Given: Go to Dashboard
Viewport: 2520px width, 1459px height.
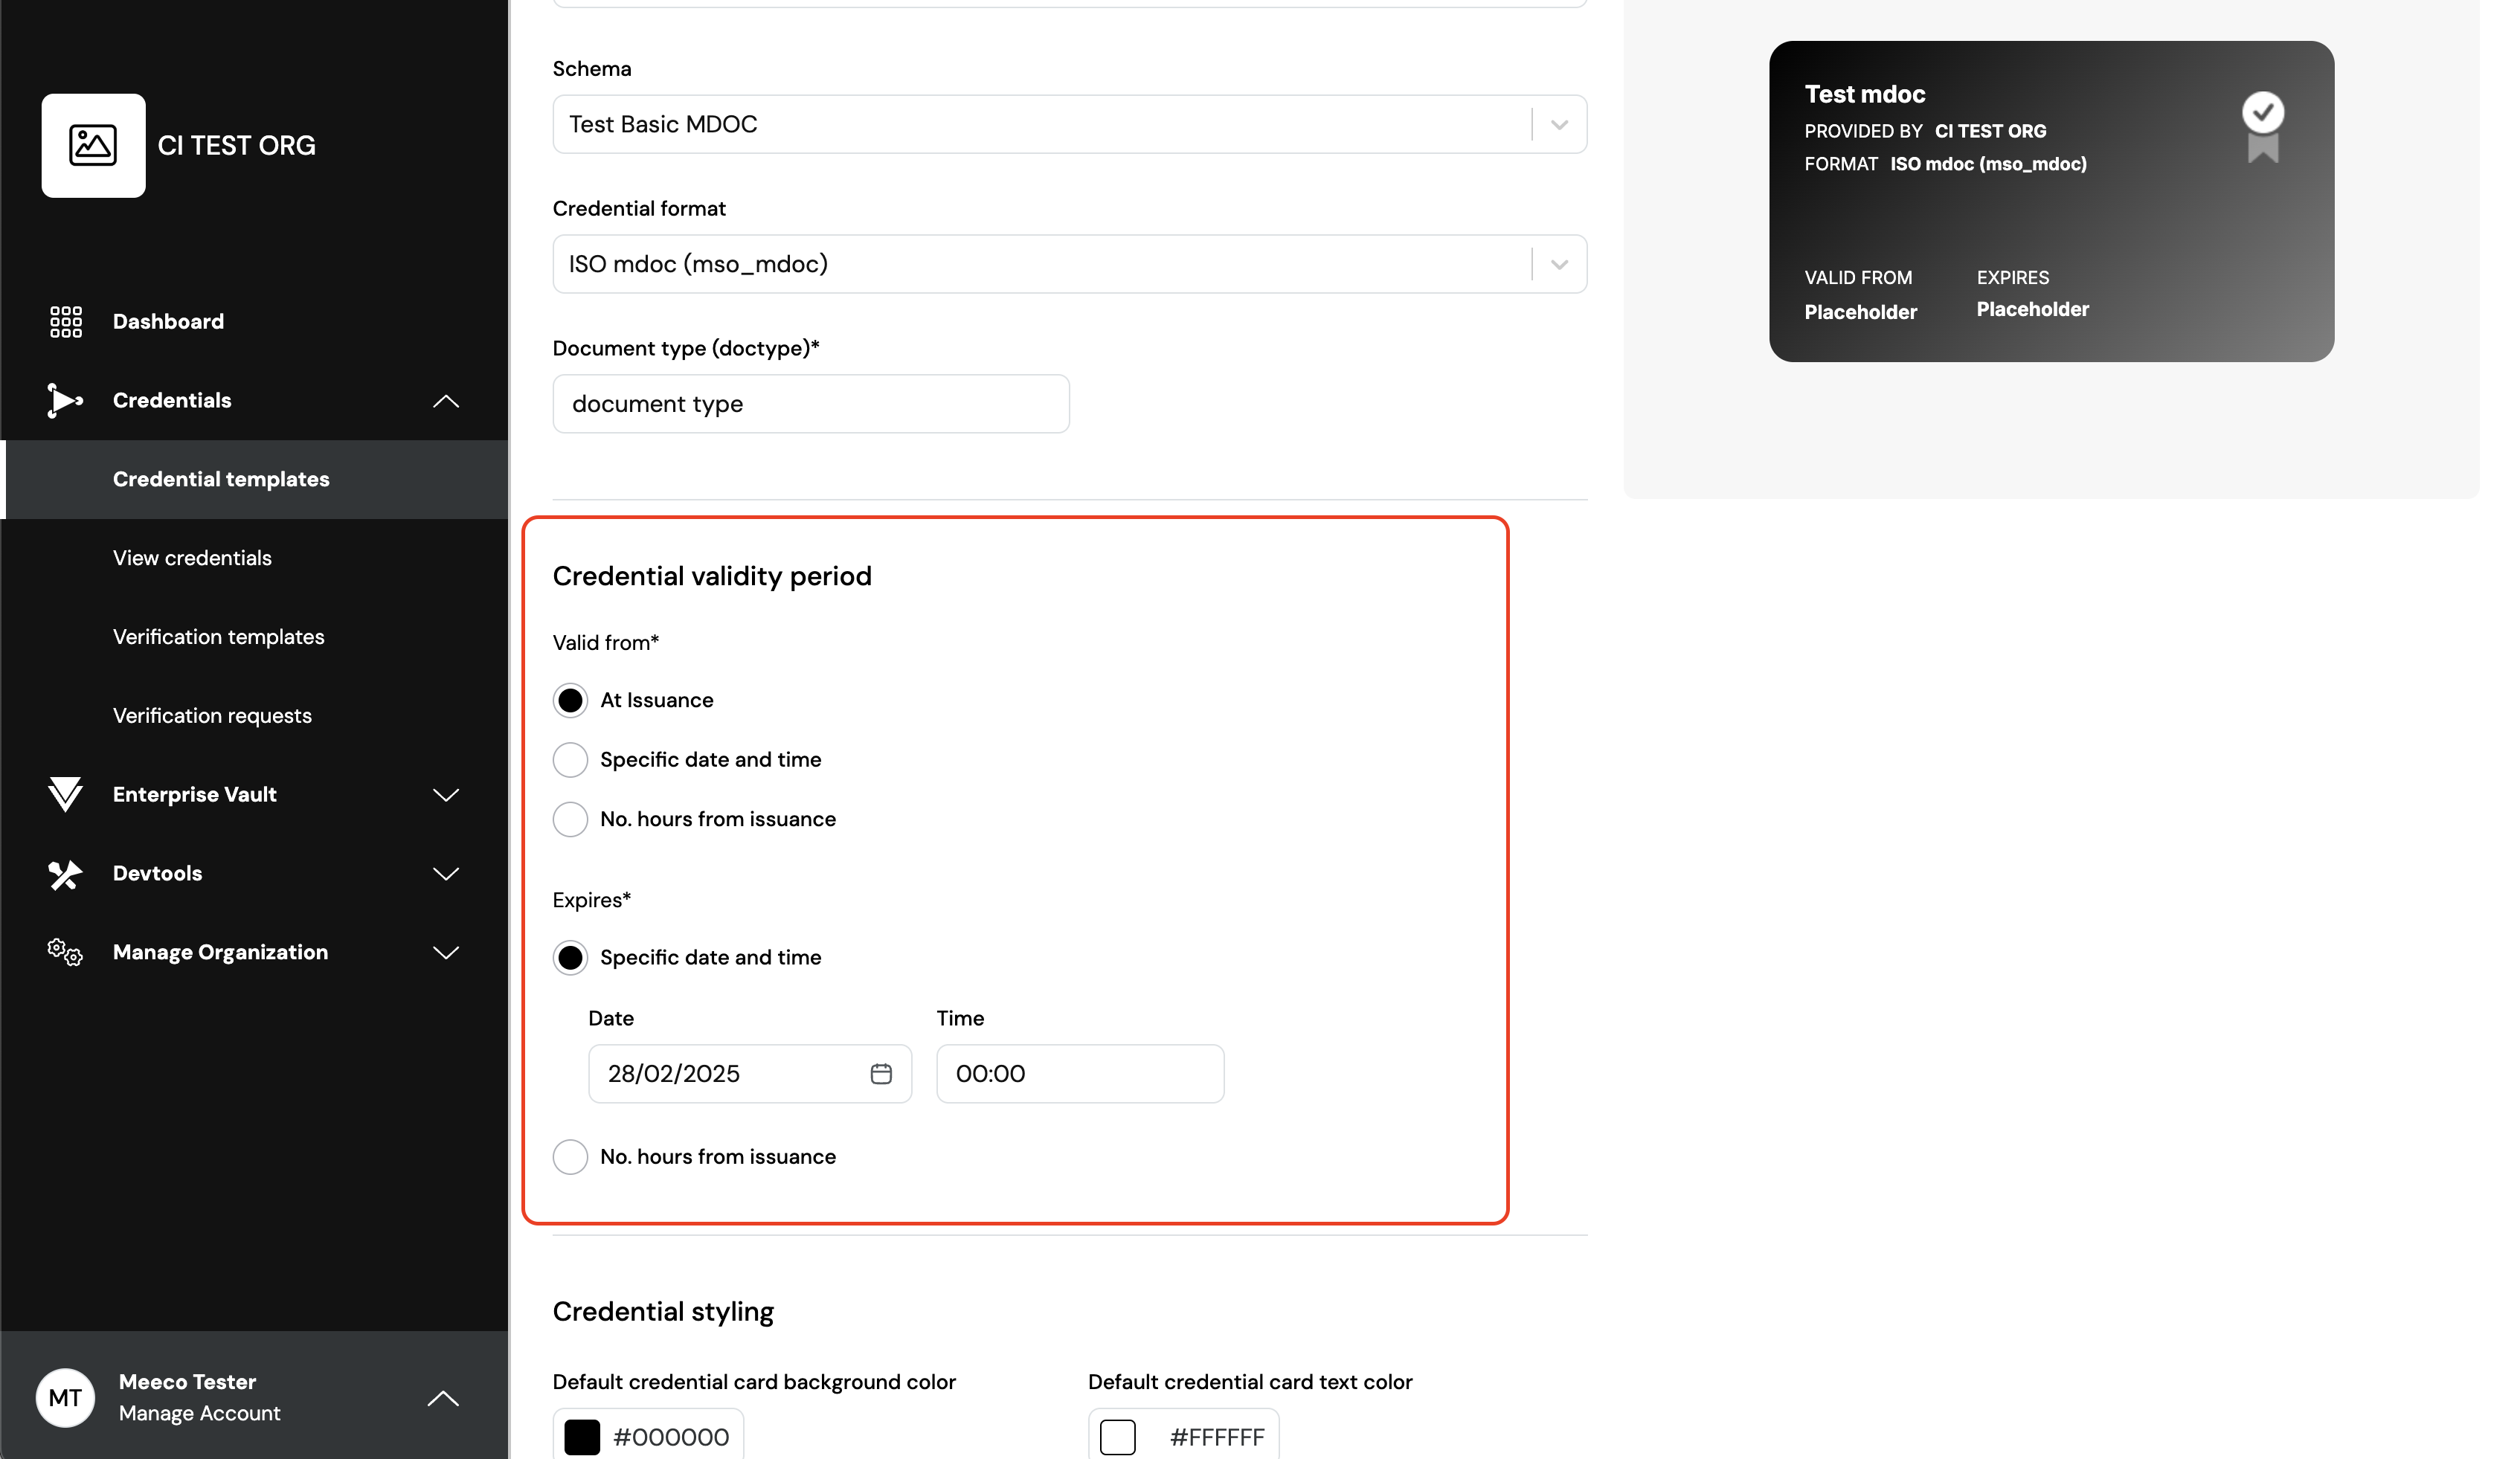Looking at the screenshot, I should click(x=168, y=322).
